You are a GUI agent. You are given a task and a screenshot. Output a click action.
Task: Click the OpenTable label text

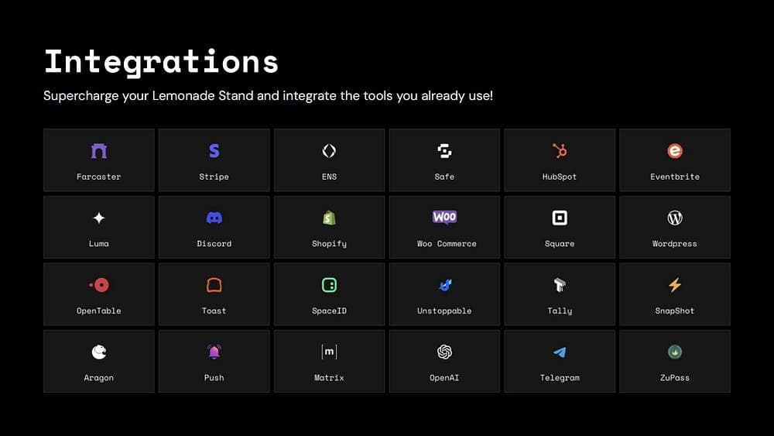[x=99, y=311]
